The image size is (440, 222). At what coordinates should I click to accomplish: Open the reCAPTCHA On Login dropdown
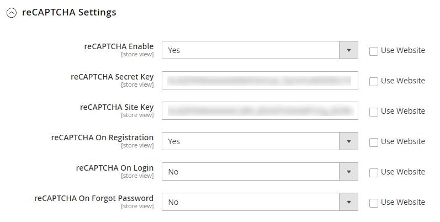(251, 172)
